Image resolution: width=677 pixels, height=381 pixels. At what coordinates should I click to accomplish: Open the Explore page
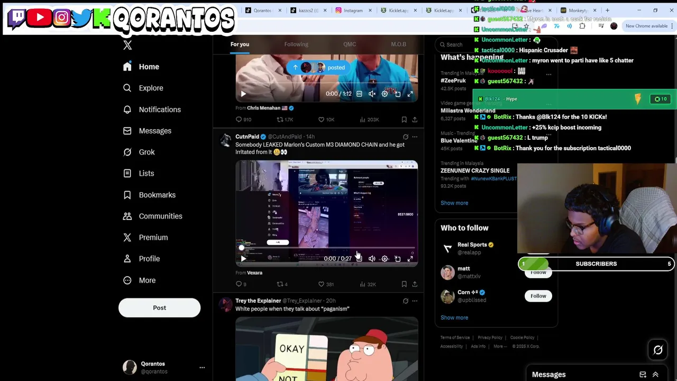coord(143,88)
